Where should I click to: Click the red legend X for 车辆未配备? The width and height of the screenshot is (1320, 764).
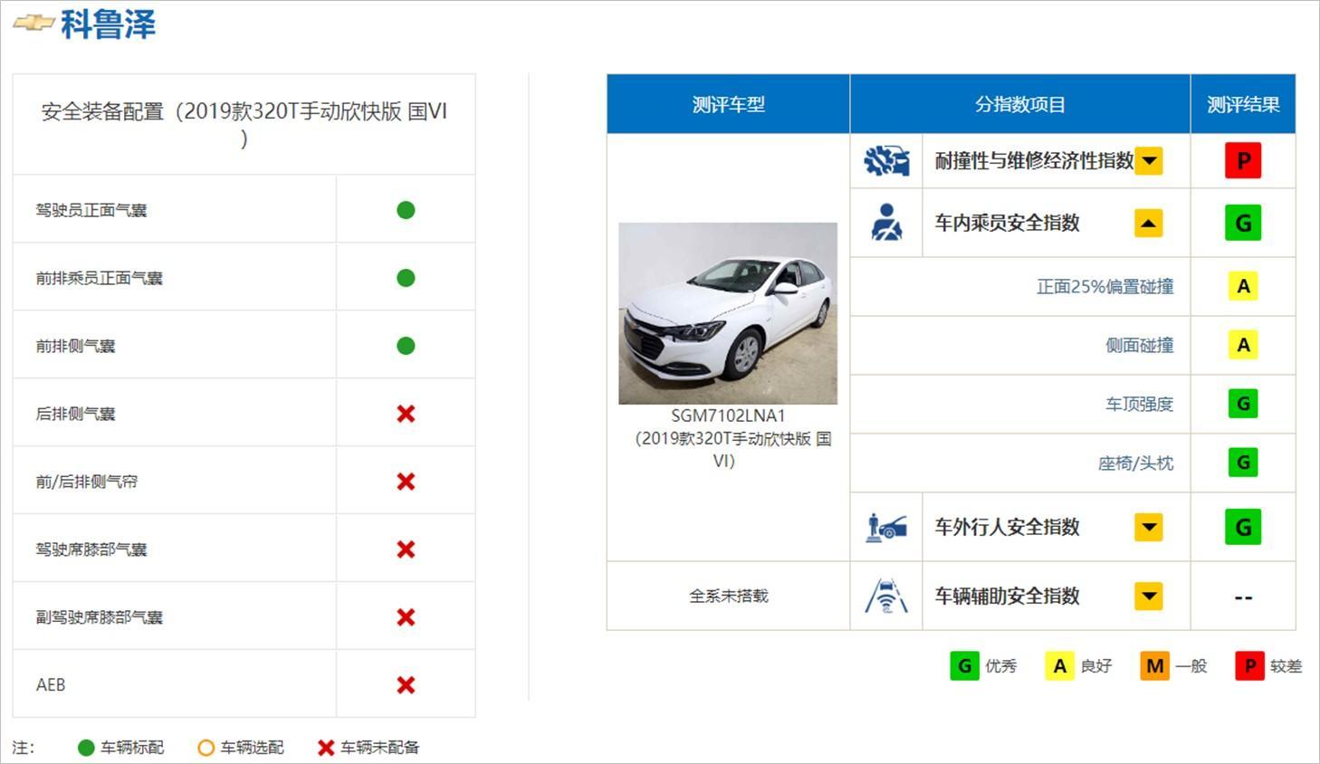click(x=326, y=748)
